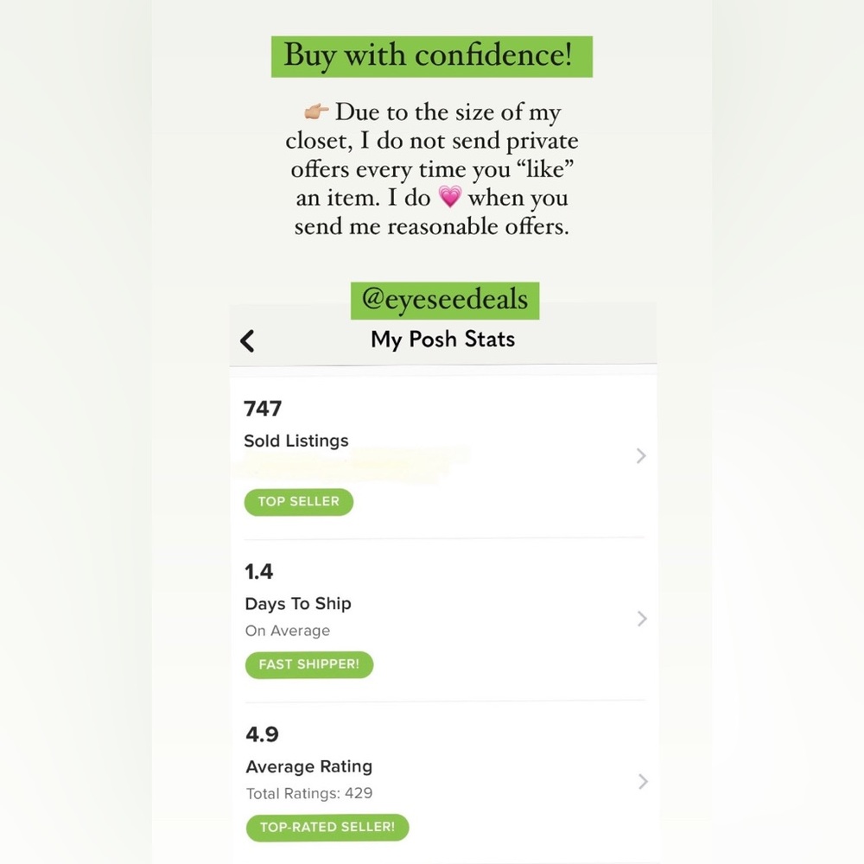Screen dimensions: 864x864
Task: Click Total Ratings: 429 text
Action: [309, 793]
